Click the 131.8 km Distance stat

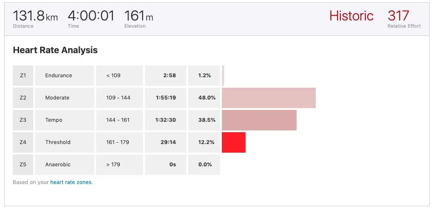(35, 16)
